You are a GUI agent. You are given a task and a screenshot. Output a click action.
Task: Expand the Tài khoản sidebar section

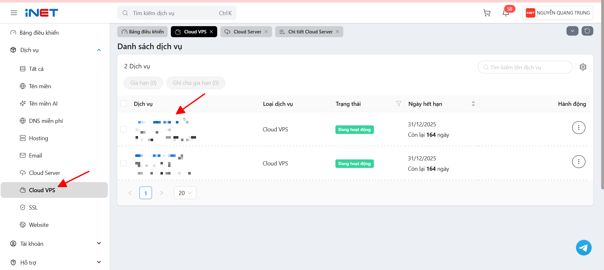tap(99, 243)
